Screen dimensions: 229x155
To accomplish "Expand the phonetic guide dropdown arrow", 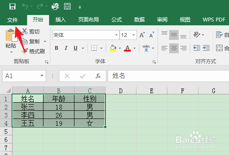I will pos(153,48).
